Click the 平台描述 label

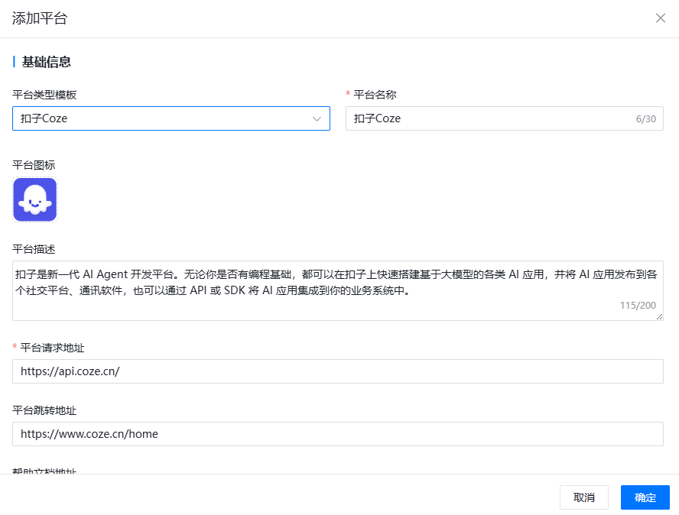click(34, 249)
